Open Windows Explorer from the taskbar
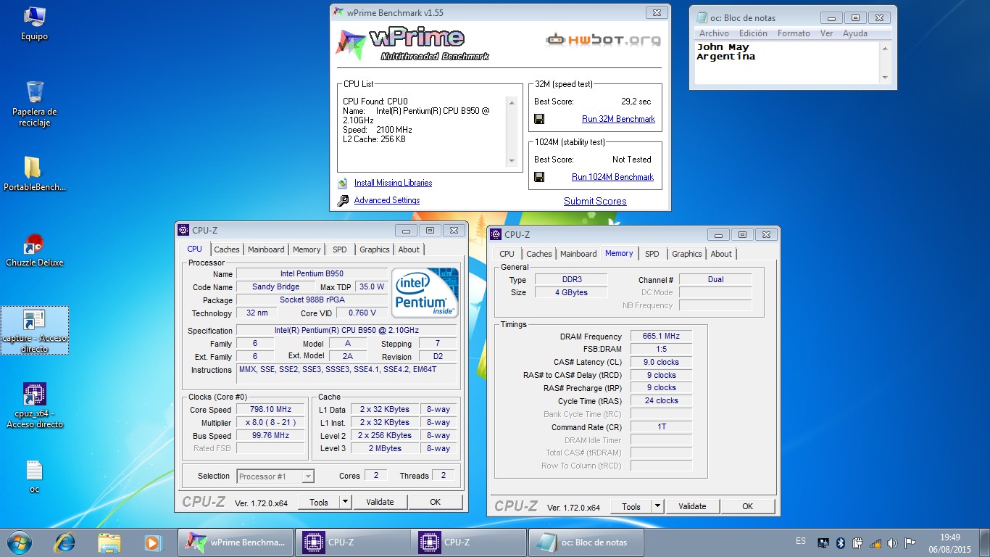990x557 pixels. point(109,542)
